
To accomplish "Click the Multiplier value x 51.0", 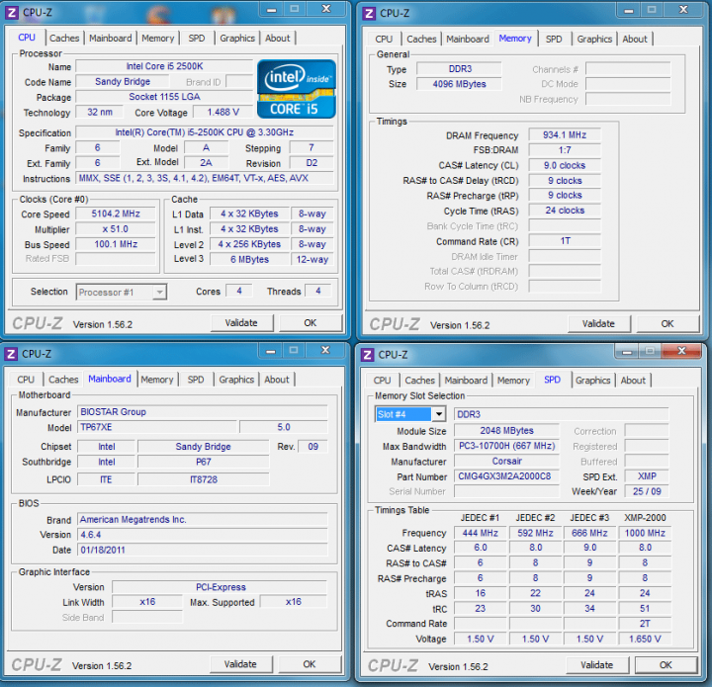I will [x=116, y=229].
